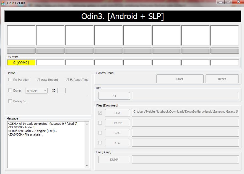
Task: Check the CSC file checkbox
Action: coord(100,133)
